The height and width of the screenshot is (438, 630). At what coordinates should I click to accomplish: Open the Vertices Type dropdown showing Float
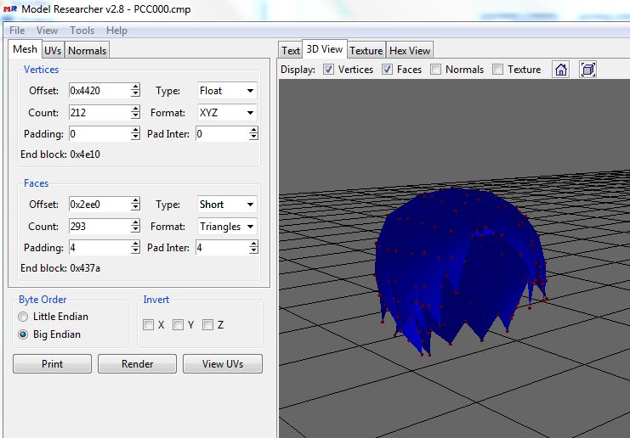(x=227, y=91)
